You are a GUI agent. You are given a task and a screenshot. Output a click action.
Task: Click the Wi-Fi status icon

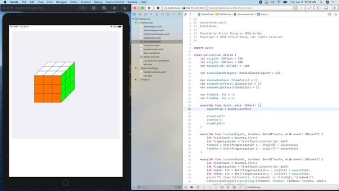tap(279, 2)
